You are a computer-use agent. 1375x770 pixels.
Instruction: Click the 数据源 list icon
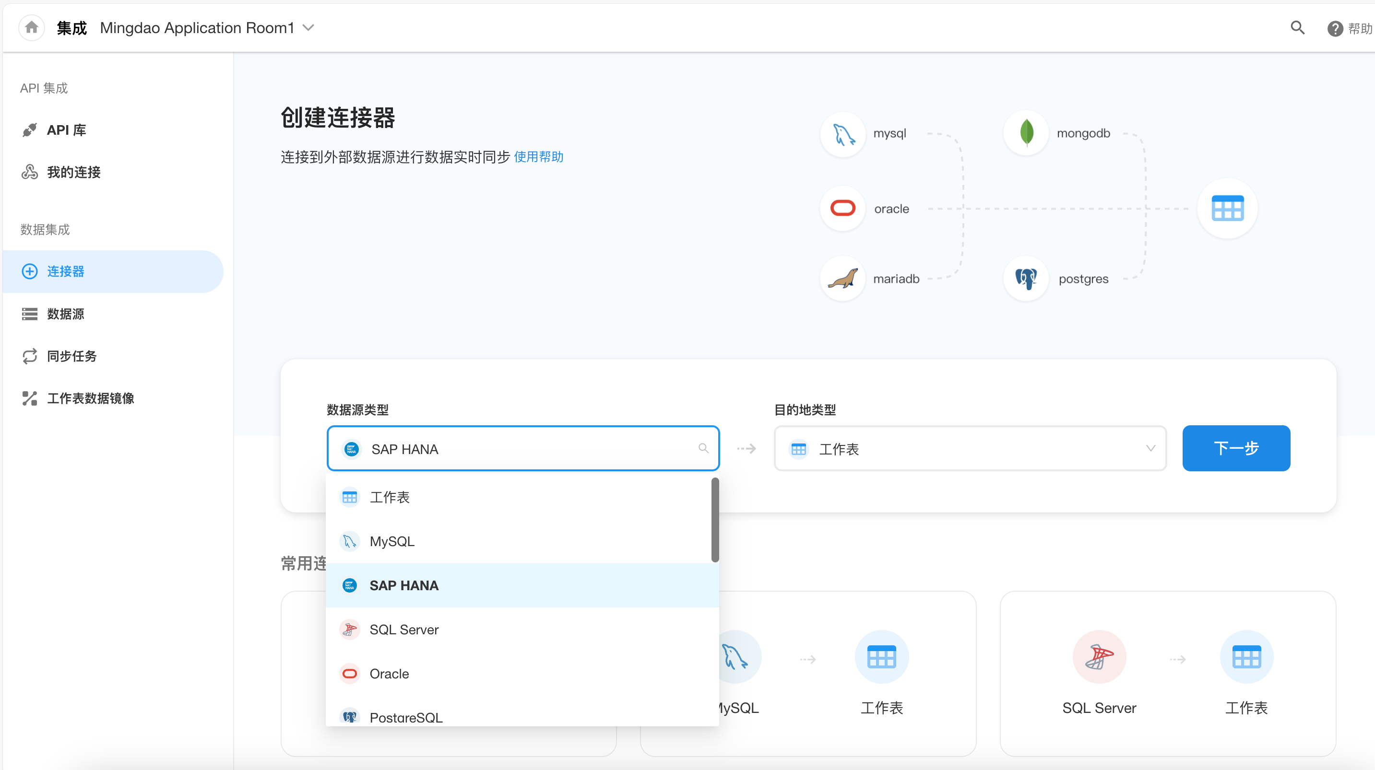click(30, 314)
